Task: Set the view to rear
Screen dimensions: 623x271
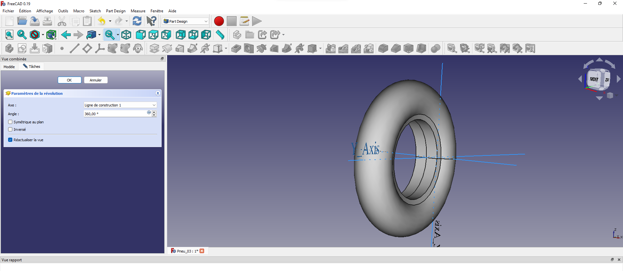Action: point(181,35)
